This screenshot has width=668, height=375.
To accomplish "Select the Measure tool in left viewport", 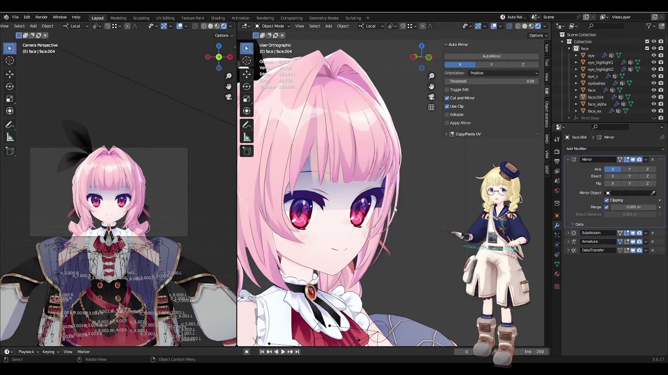I will pos(9,137).
